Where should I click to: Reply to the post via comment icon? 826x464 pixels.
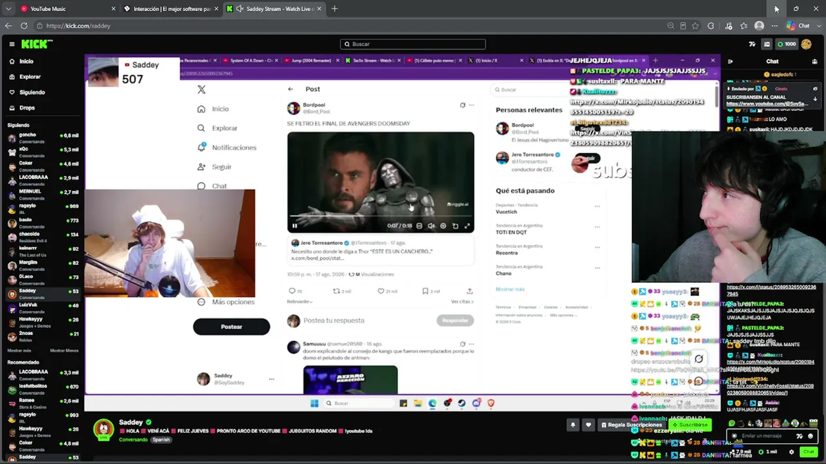(x=292, y=291)
